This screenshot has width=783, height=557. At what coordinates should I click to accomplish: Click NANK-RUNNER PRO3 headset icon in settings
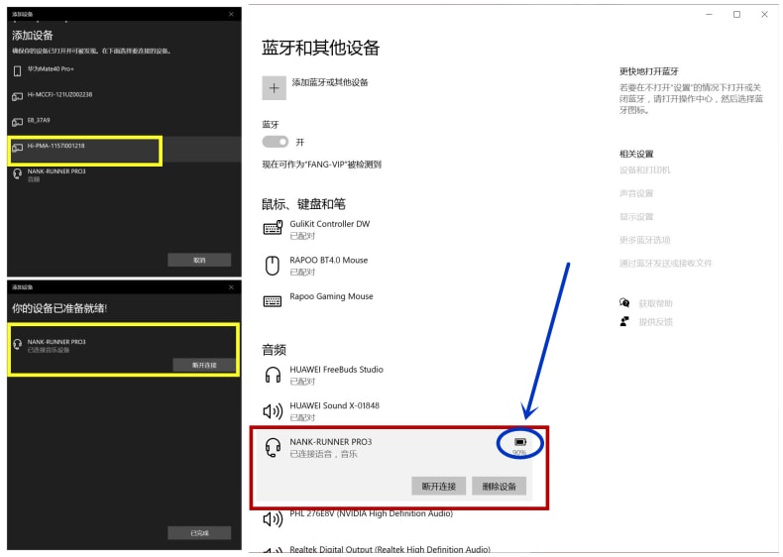273,448
